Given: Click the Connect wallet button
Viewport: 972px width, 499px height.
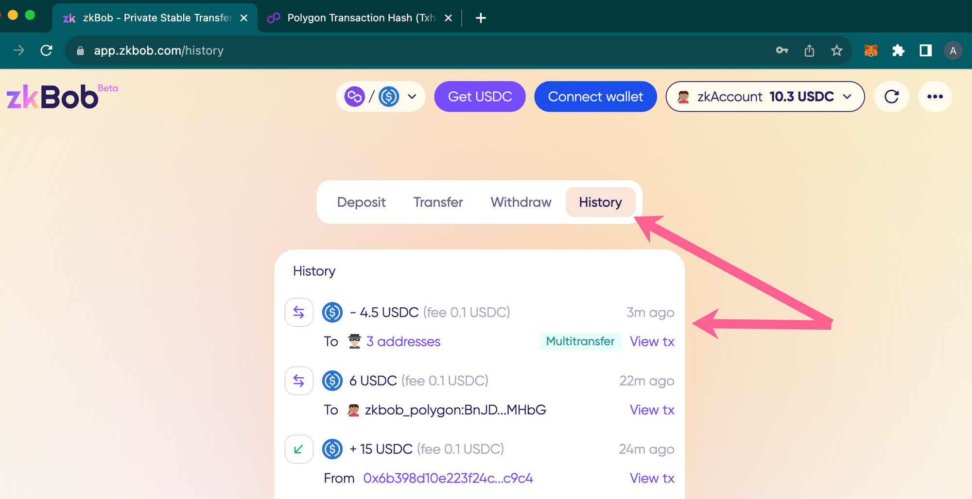Looking at the screenshot, I should pyautogui.click(x=595, y=97).
